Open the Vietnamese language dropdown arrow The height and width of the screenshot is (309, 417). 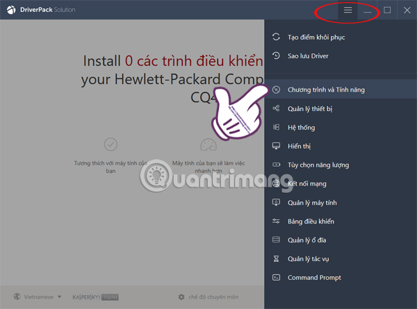click(x=59, y=297)
